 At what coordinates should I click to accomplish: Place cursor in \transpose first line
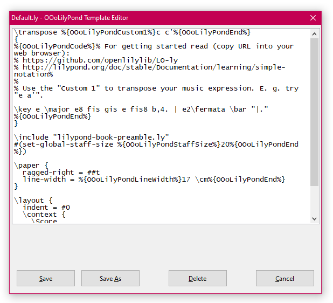click(133, 32)
